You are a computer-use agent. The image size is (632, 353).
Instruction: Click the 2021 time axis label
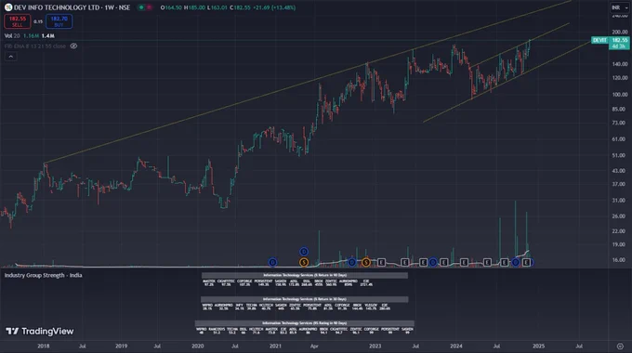click(275, 346)
